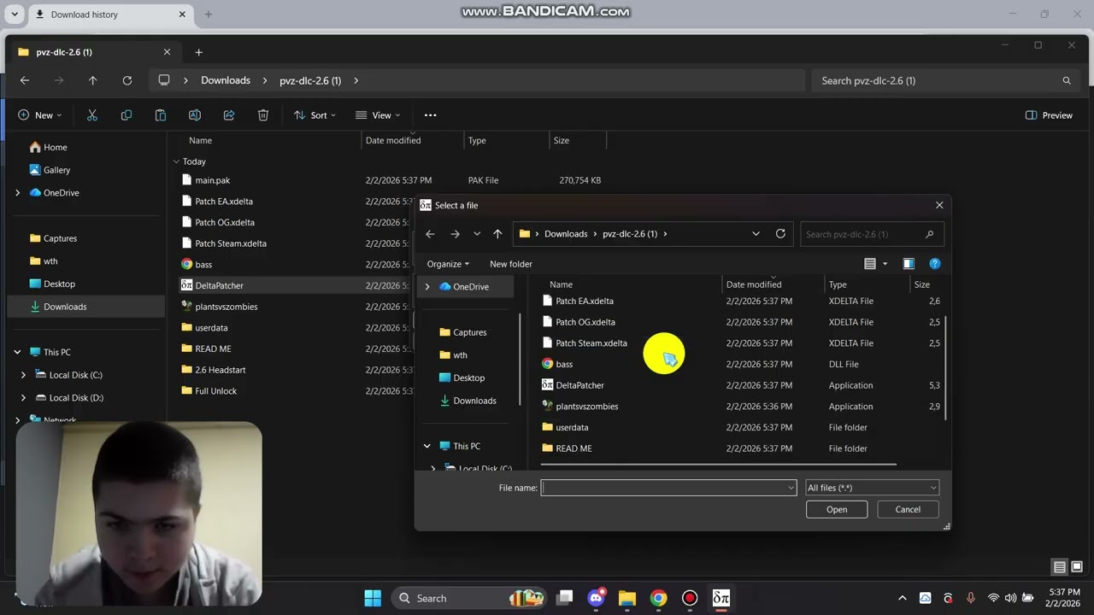Click Paste icon in Explorer toolbar

(161, 115)
